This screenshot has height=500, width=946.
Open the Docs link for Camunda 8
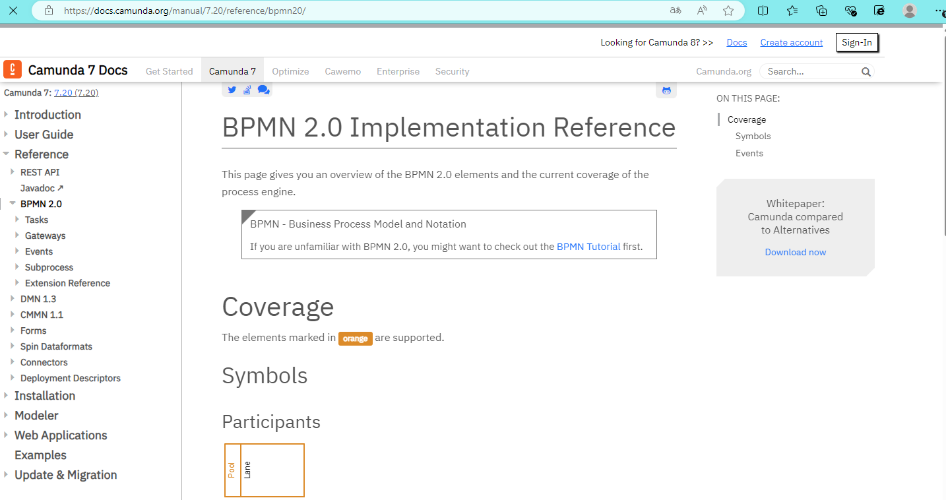click(737, 42)
